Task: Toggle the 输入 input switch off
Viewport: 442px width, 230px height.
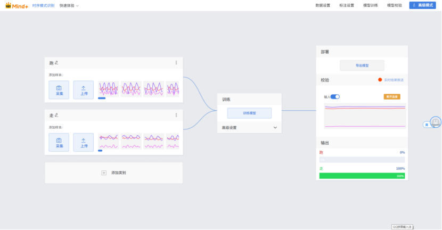Action: (335, 97)
